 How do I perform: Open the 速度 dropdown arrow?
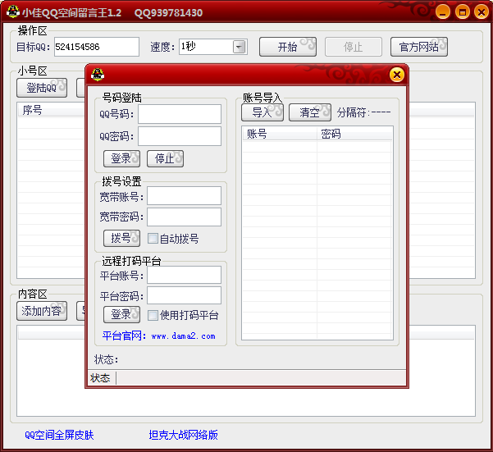(x=240, y=47)
